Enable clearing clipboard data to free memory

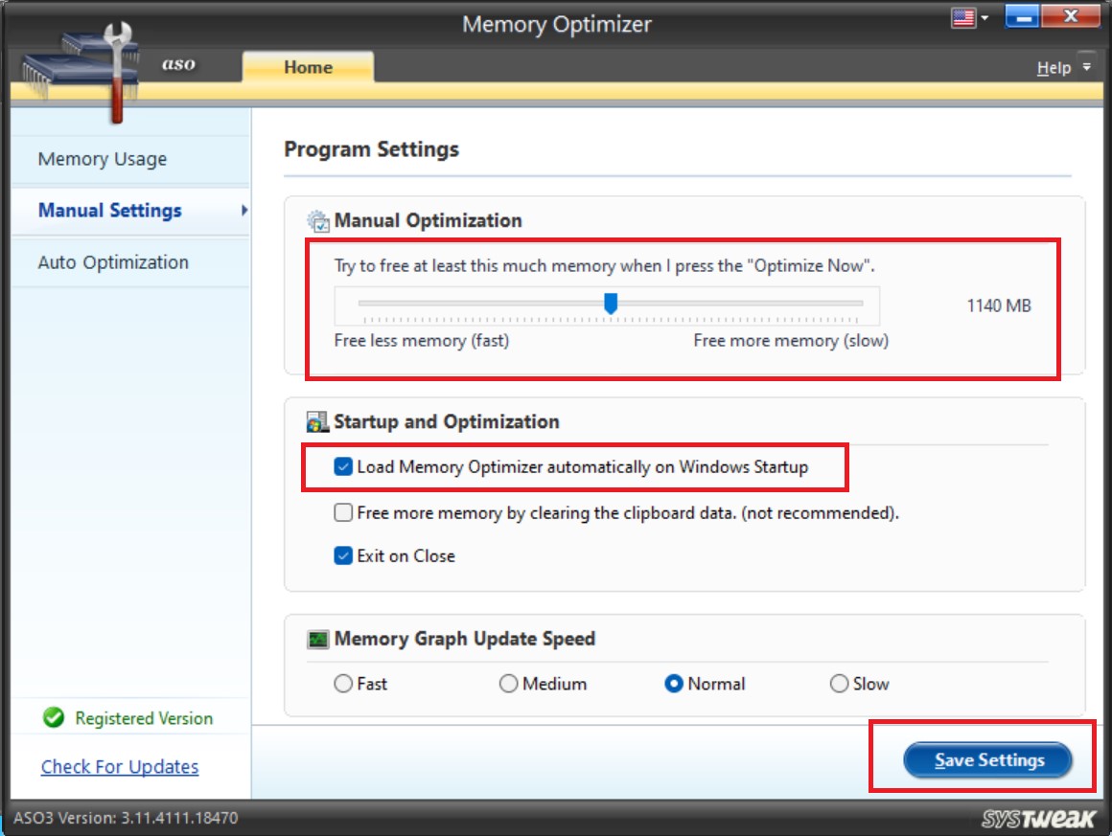tap(342, 512)
